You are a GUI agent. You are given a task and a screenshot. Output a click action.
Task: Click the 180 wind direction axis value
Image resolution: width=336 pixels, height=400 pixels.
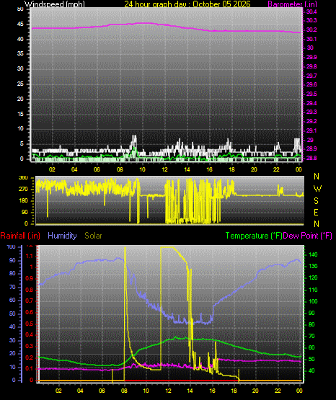click(23, 201)
